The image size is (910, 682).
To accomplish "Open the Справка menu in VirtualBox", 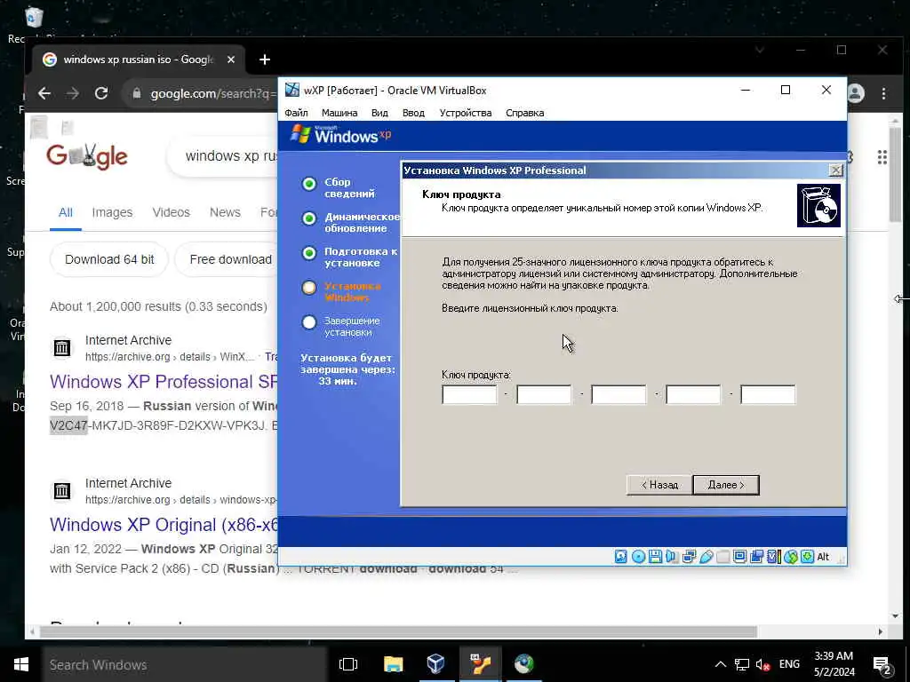I will tap(524, 113).
